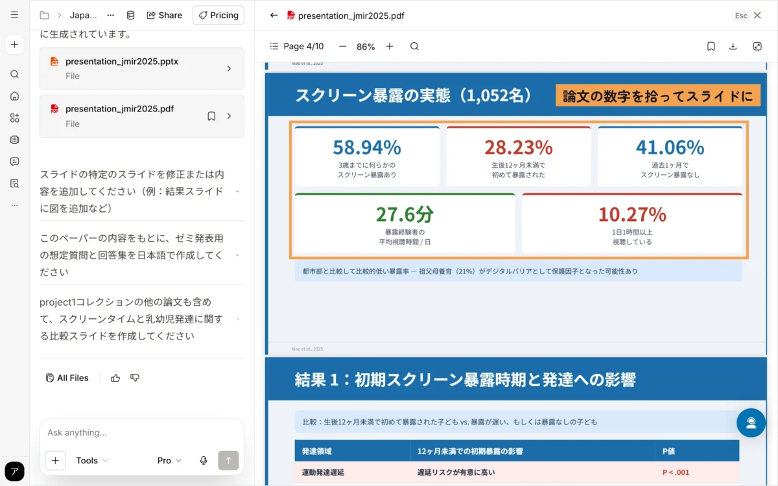Open the breadcrumb ellipsis menu
This screenshot has height=486, width=778.
pyautogui.click(x=110, y=15)
